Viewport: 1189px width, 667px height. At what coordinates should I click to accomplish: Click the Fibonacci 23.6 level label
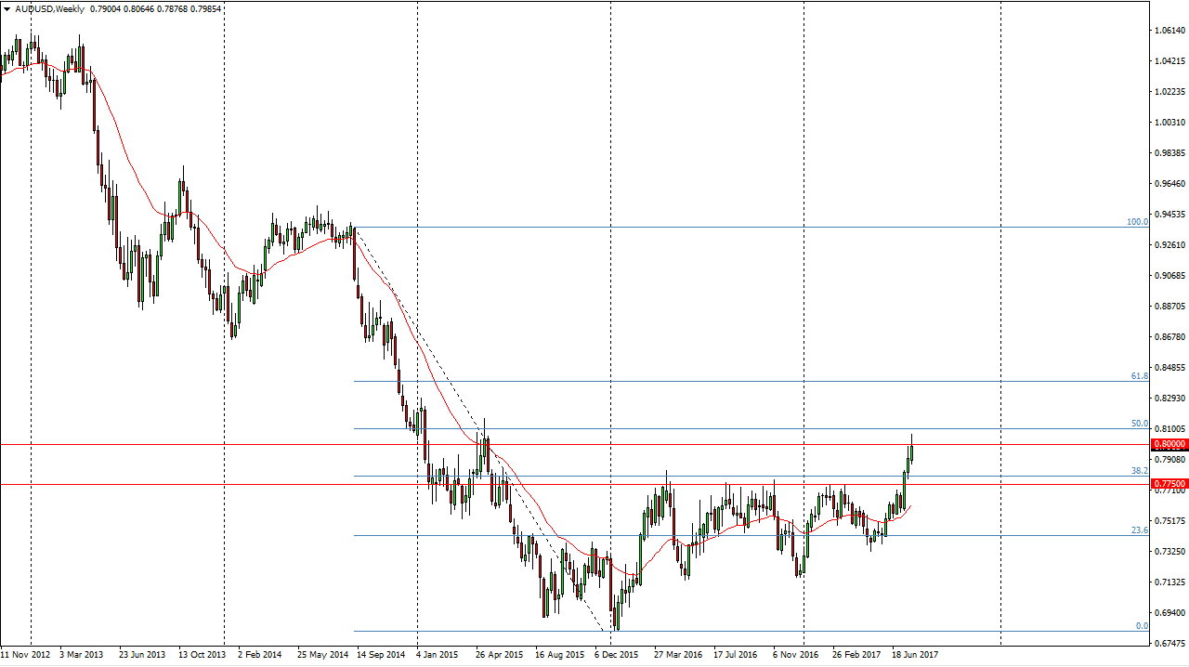click(x=1139, y=530)
